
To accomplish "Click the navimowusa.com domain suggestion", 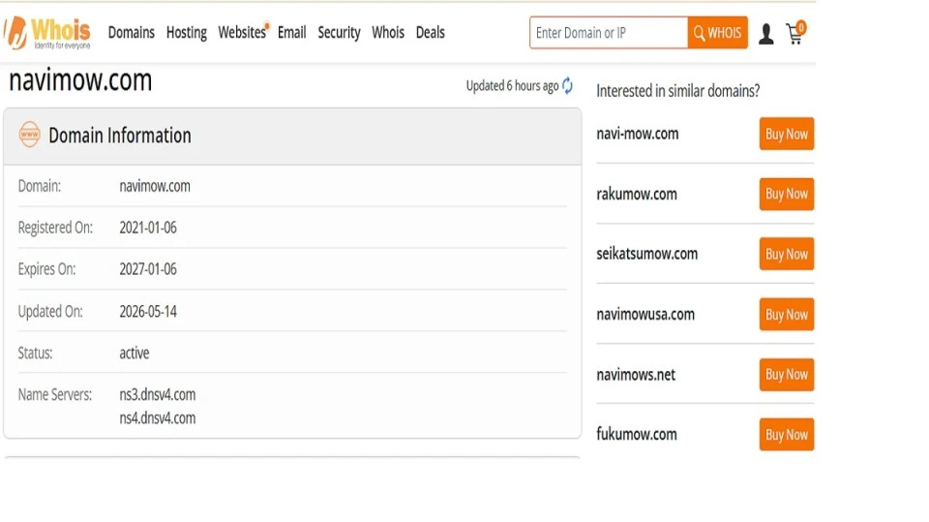I will click(645, 315).
